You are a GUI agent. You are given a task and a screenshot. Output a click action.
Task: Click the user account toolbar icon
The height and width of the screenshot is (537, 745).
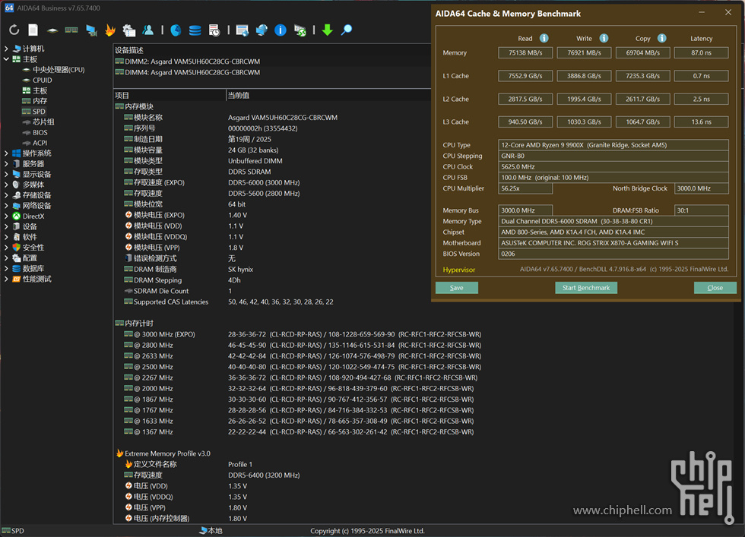pos(148,30)
